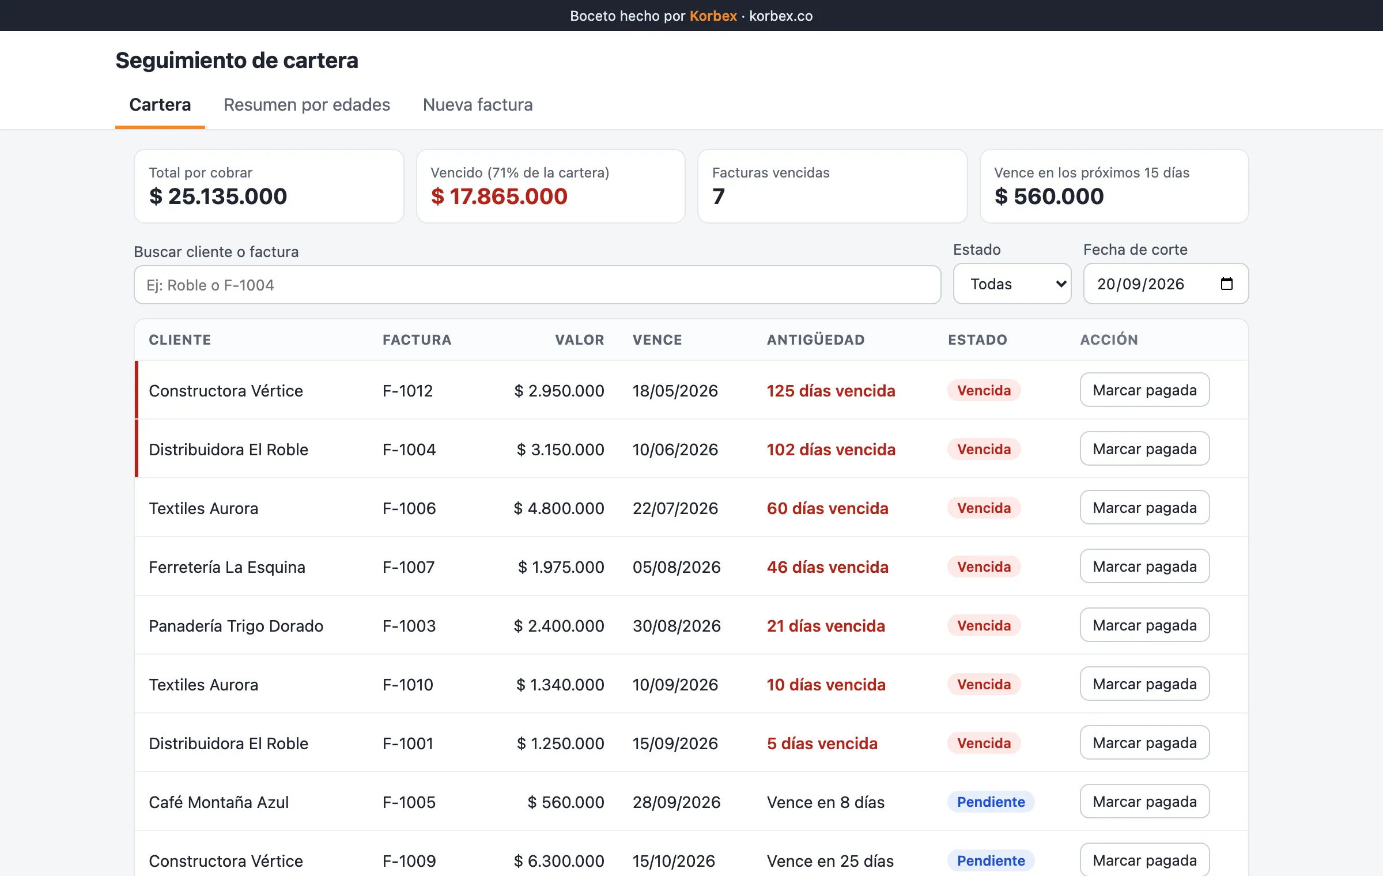
Task: Click the $ 560.000 upcoming due card value
Action: [x=1049, y=197]
